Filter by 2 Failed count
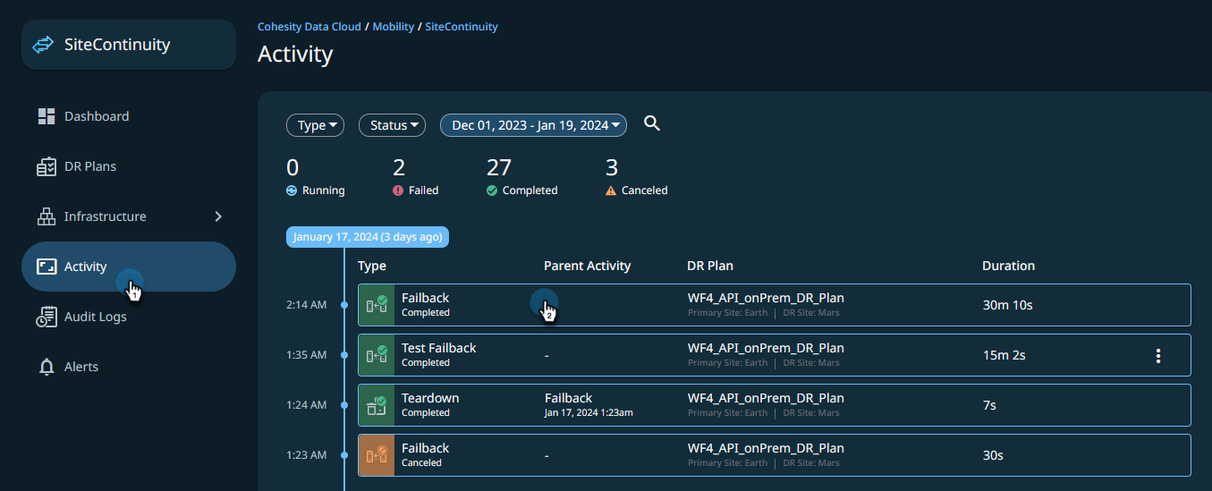The height and width of the screenshot is (491, 1212). [x=416, y=177]
